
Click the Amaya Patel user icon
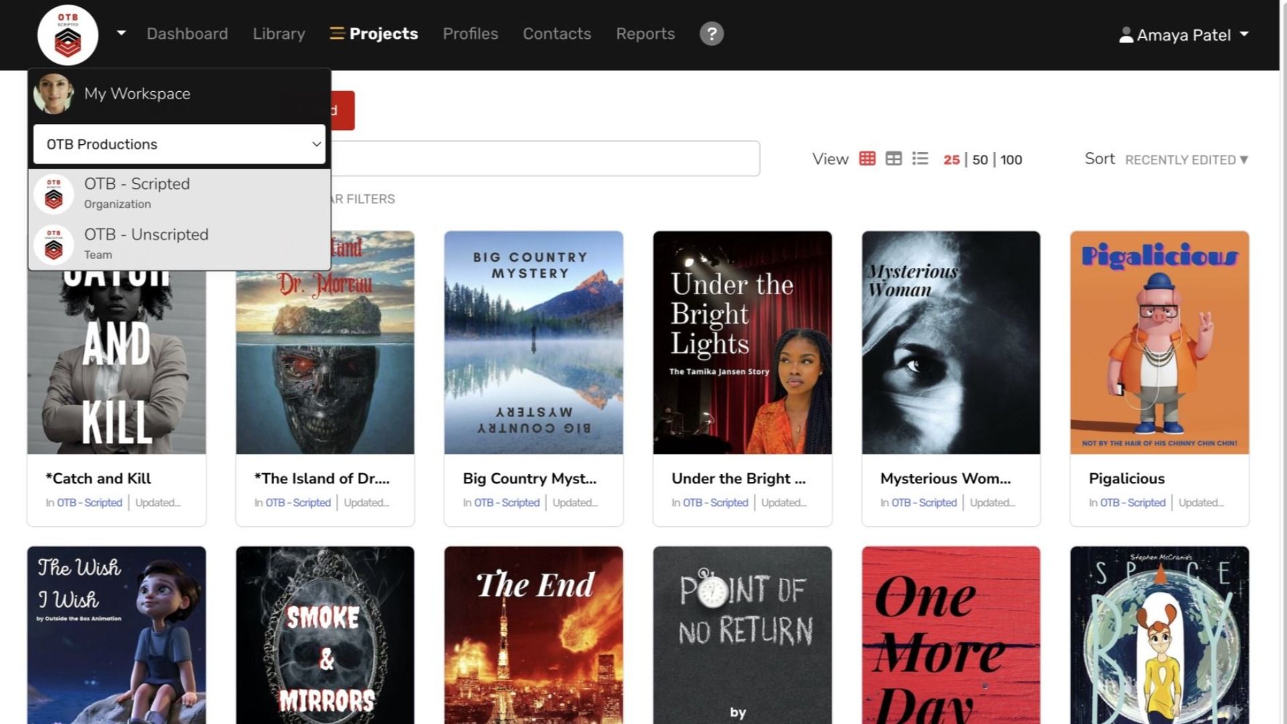[x=1126, y=35]
